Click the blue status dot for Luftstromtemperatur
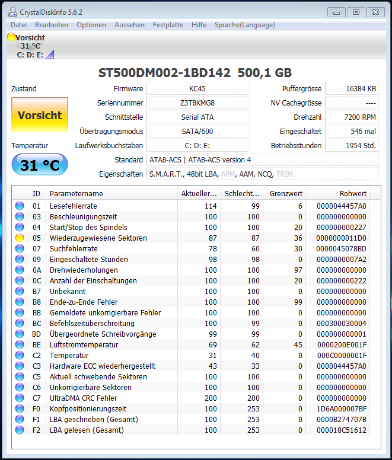This screenshot has height=460, width=392. pyautogui.click(x=20, y=345)
